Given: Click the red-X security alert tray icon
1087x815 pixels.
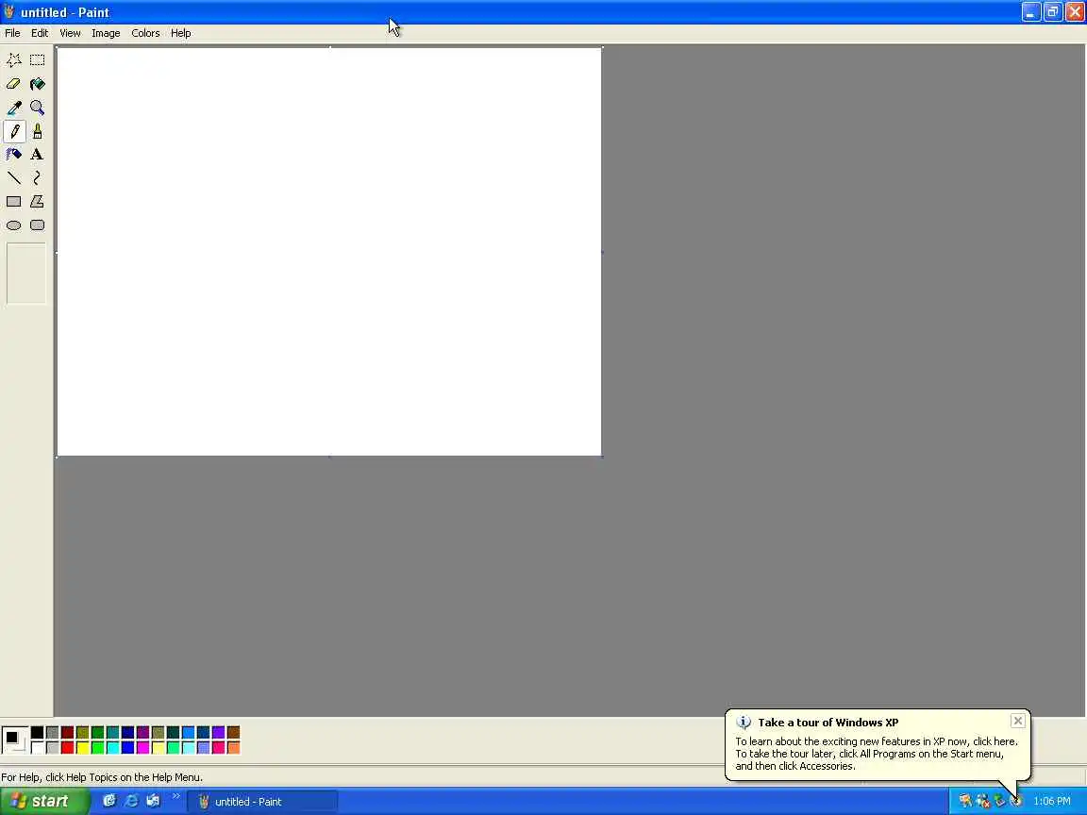Looking at the screenshot, I should [982, 801].
